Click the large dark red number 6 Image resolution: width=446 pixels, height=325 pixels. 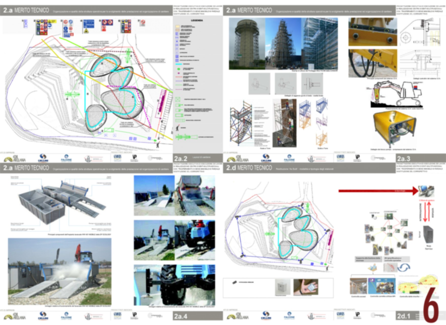pos(431,305)
